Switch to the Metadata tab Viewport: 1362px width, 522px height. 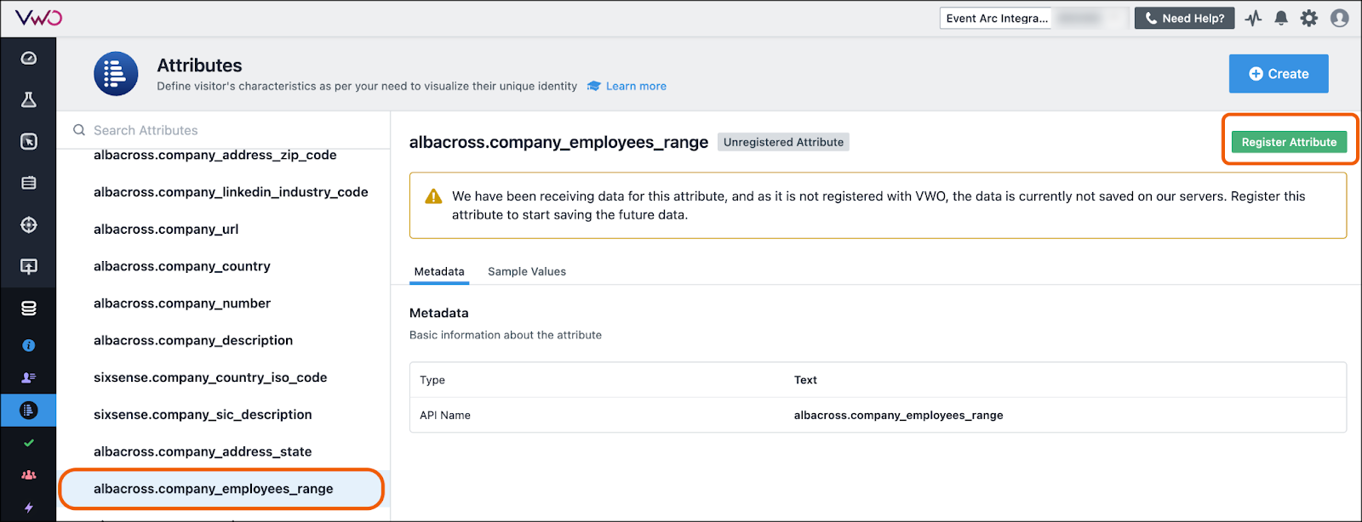point(439,272)
